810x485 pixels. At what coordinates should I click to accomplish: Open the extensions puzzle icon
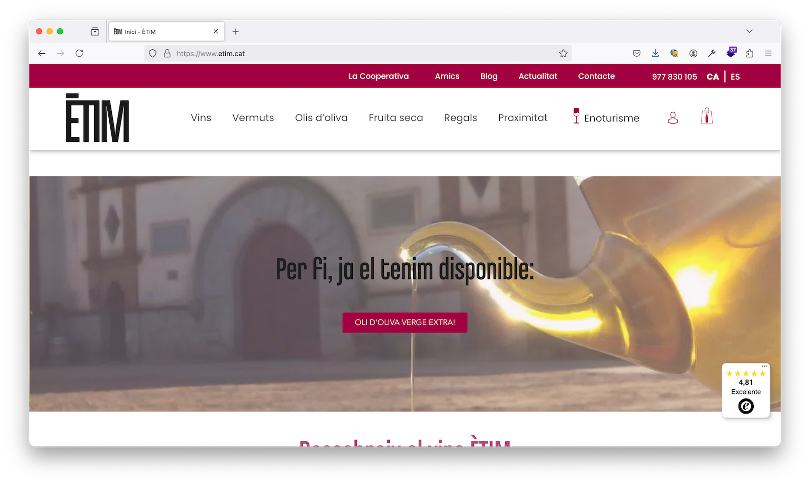pos(750,54)
